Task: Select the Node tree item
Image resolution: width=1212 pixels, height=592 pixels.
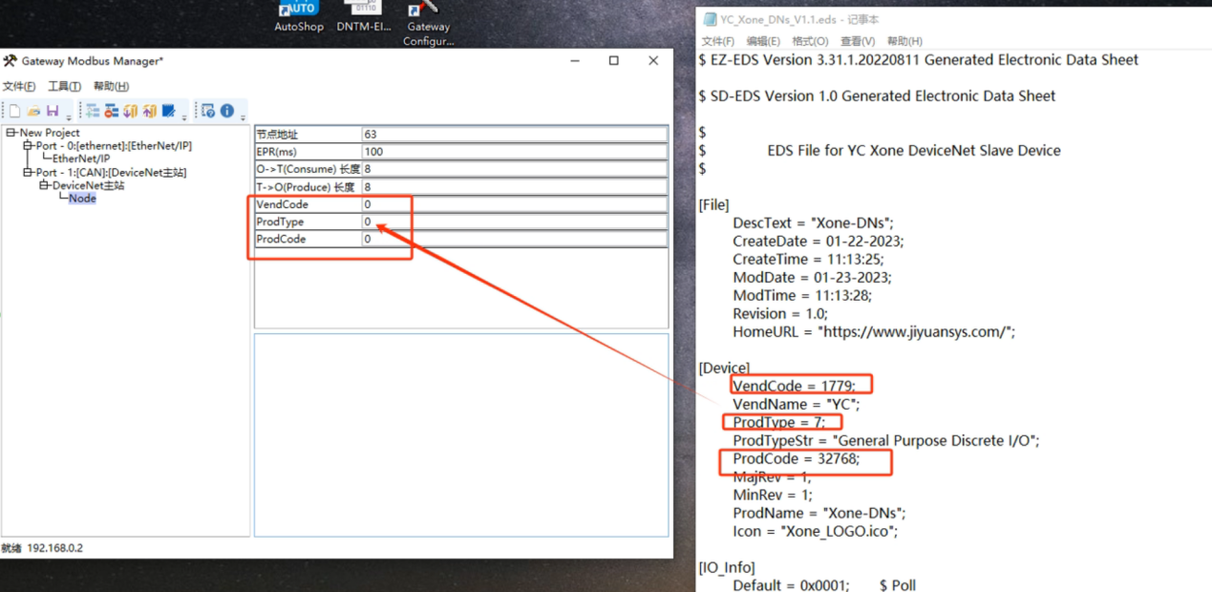Action: point(82,199)
